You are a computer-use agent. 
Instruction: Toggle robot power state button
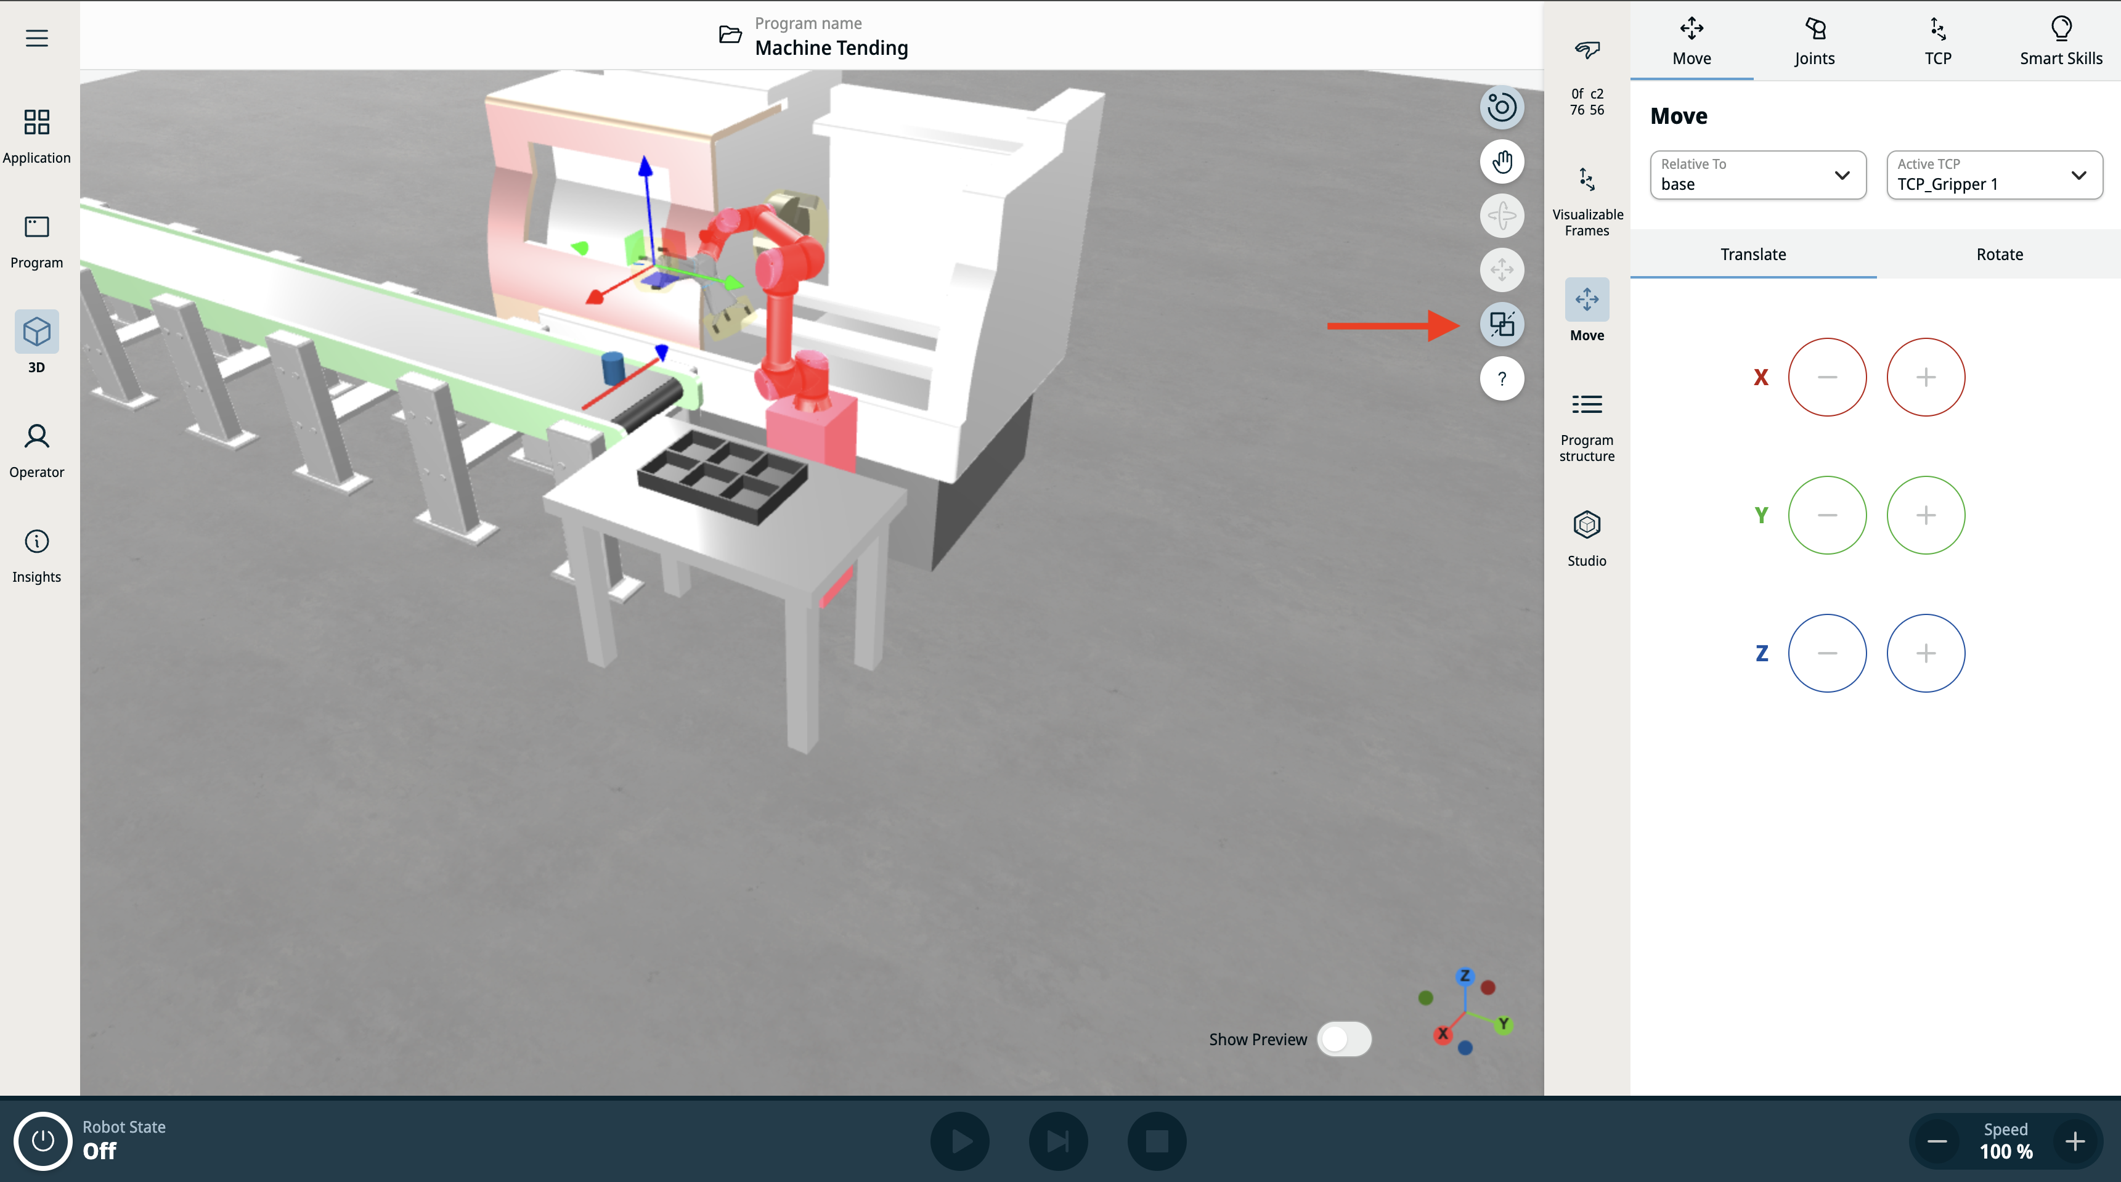[43, 1141]
